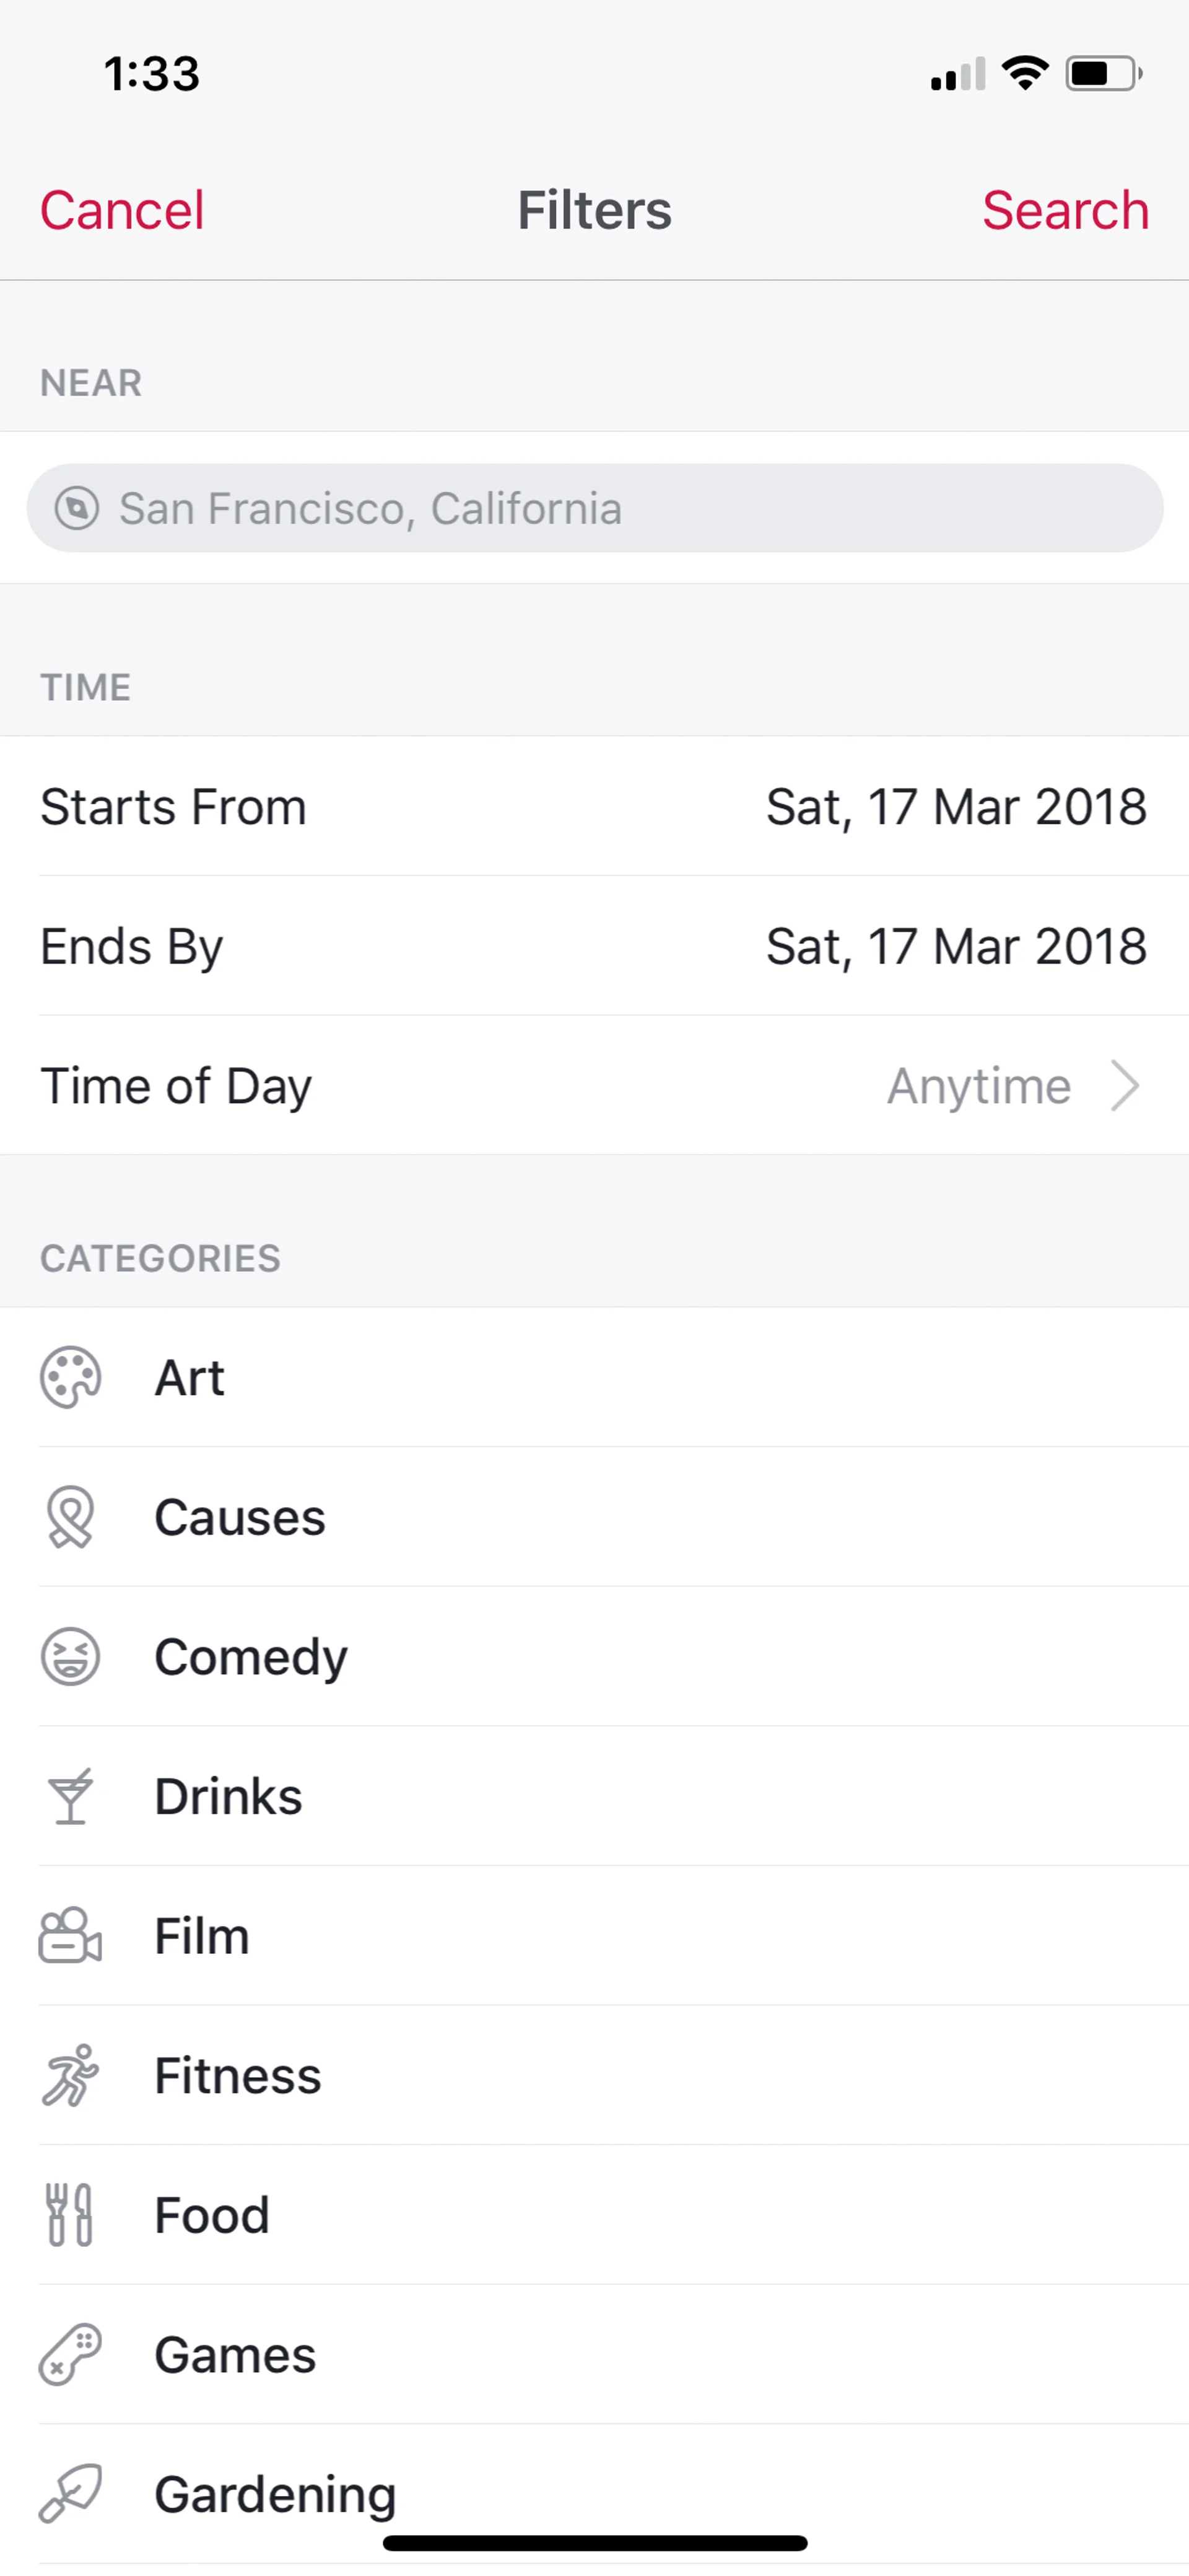1189x2576 pixels.
Task: Tap the Fitness running figure icon
Action: coord(70,2075)
